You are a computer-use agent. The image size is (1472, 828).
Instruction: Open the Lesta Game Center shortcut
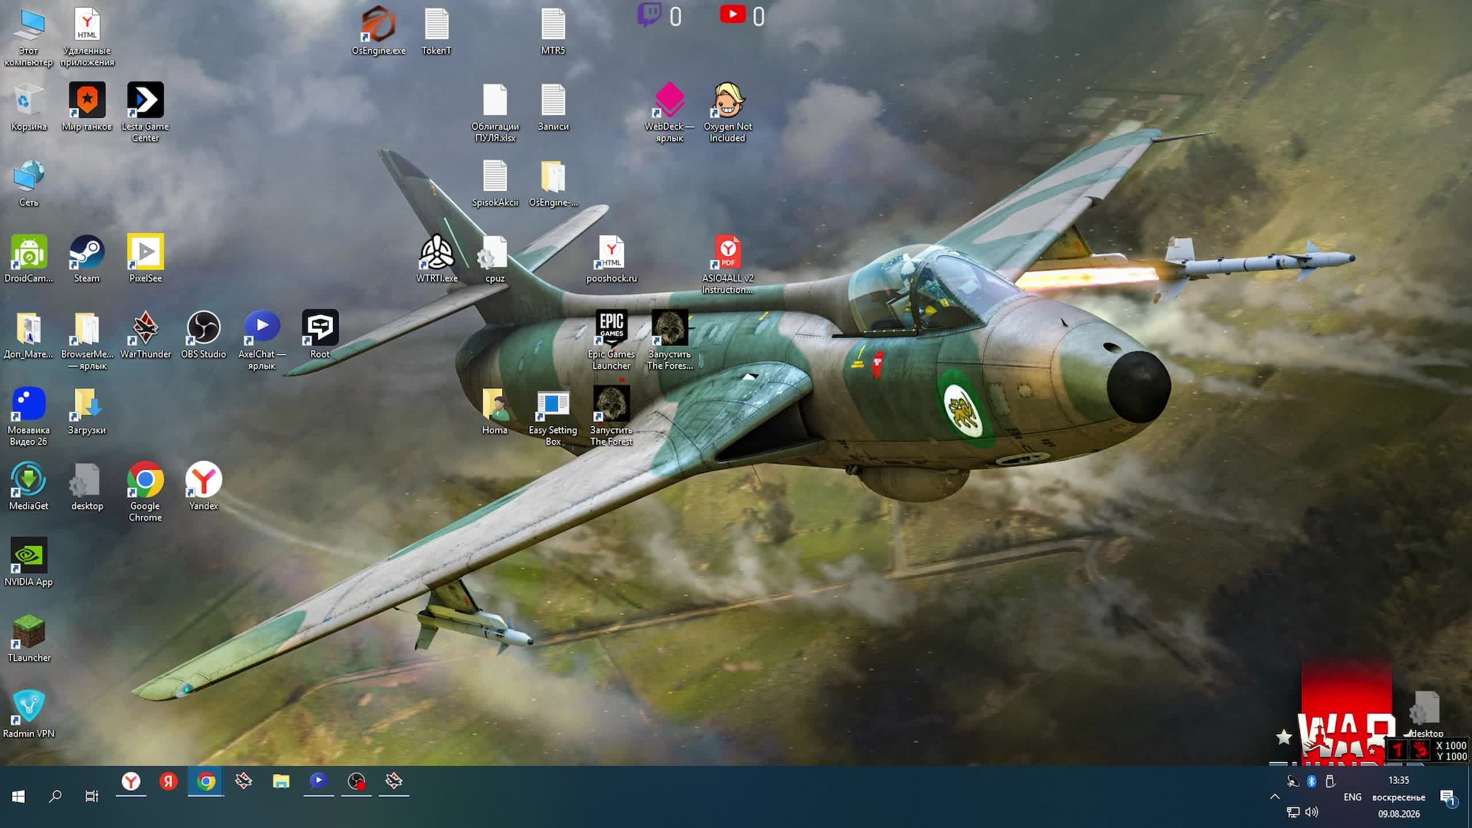pyautogui.click(x=145, y=113)
